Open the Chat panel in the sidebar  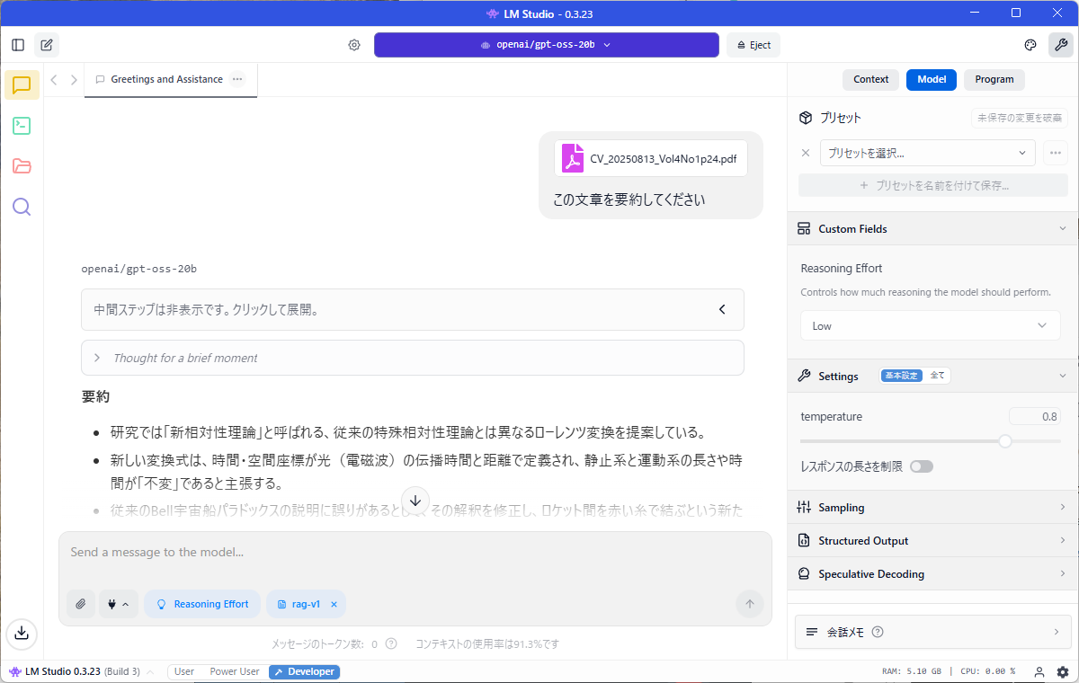20,84
